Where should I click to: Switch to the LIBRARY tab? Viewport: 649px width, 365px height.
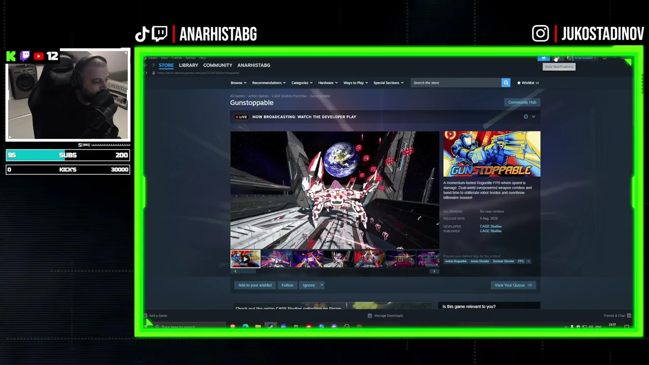coord(188,65)
